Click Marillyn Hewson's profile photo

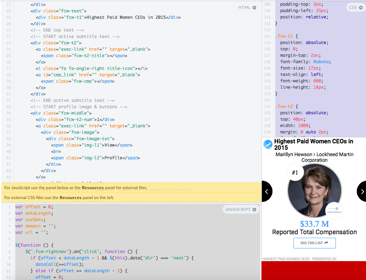click(314, 191)
